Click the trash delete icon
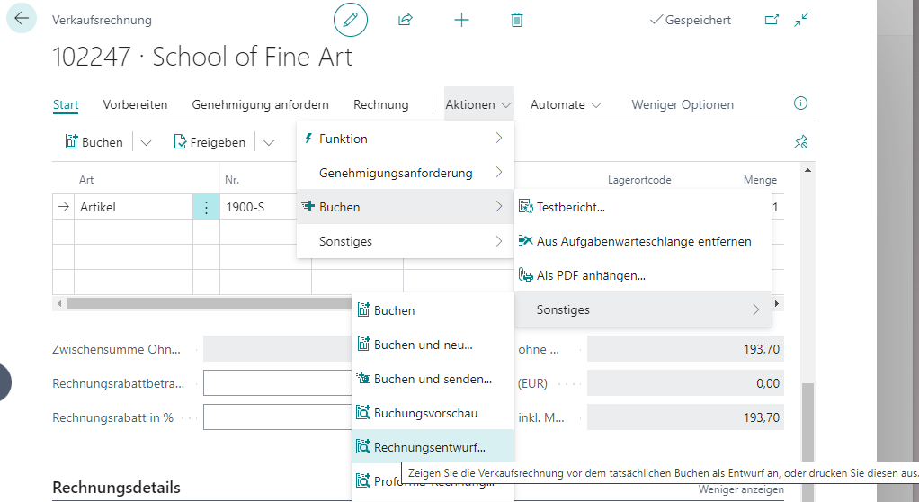The width and height of the screenshot is (919, 502). pos(517,20)
